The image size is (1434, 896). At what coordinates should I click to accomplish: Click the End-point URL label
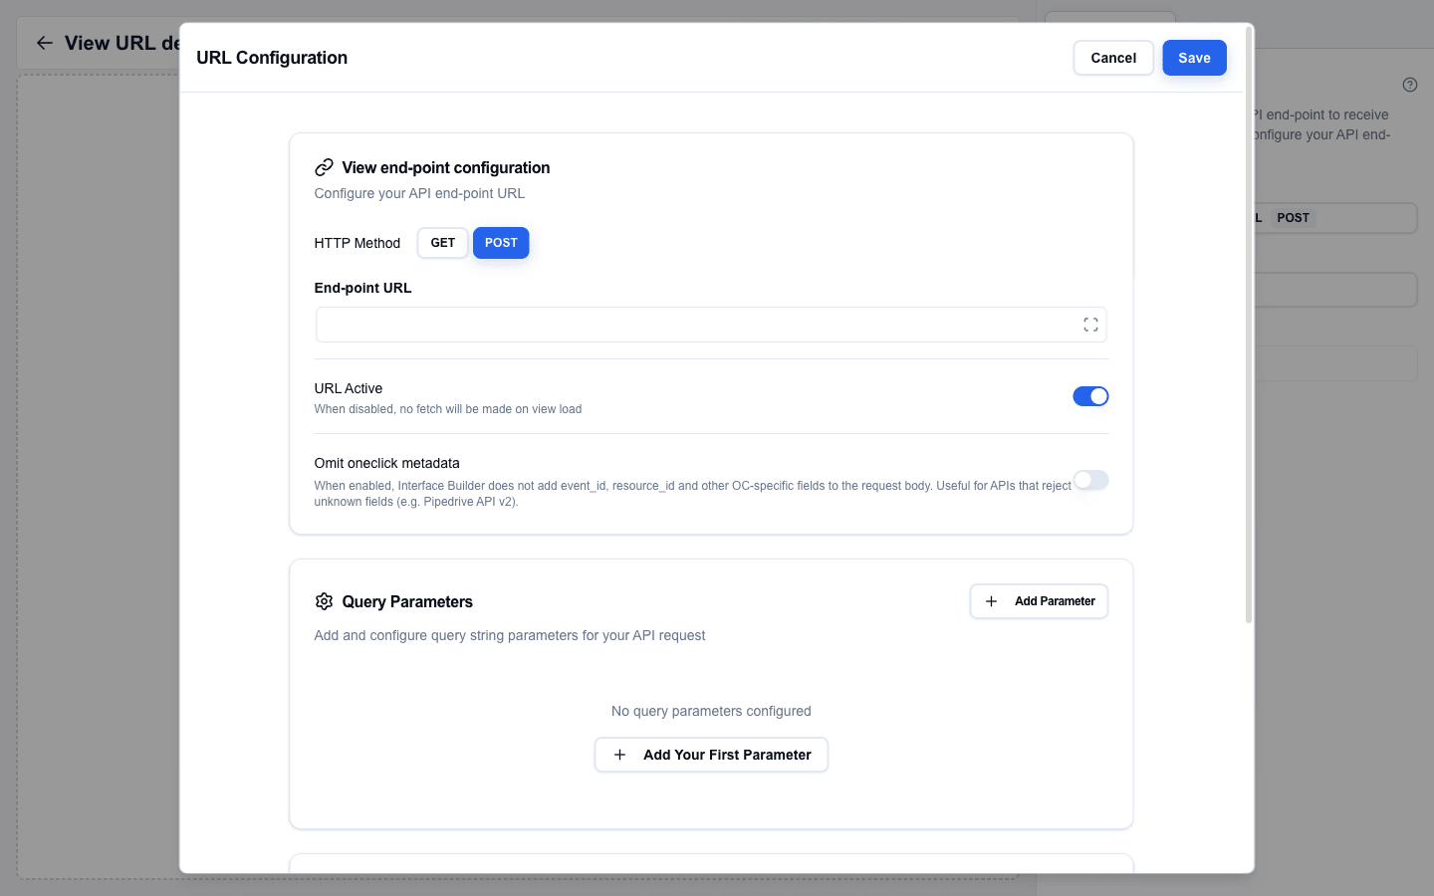(x=362, y=288)
